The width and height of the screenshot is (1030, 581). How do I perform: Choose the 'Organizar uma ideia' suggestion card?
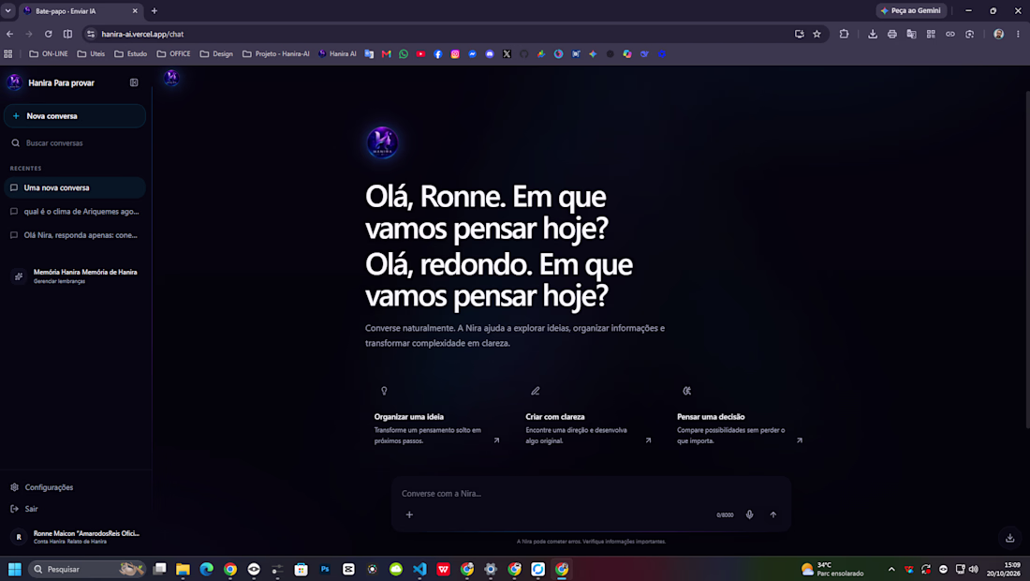click(x=437, y=416)
